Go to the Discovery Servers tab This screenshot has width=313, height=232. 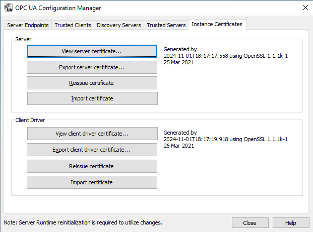pyautogui.click(x=118, y=25)
